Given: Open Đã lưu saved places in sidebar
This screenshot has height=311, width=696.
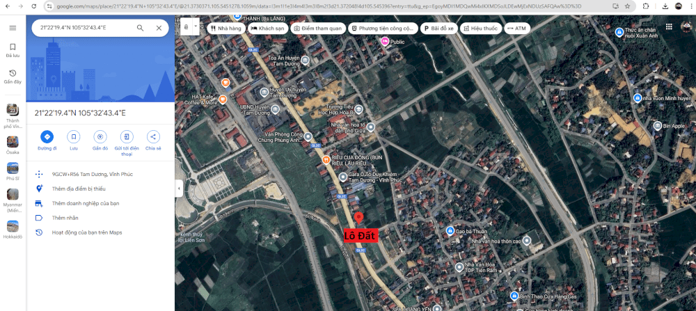Looking at the screenshot, I should (13, 49).
